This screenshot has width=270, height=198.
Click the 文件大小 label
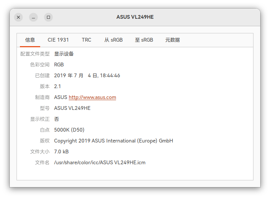click(40, 151)
